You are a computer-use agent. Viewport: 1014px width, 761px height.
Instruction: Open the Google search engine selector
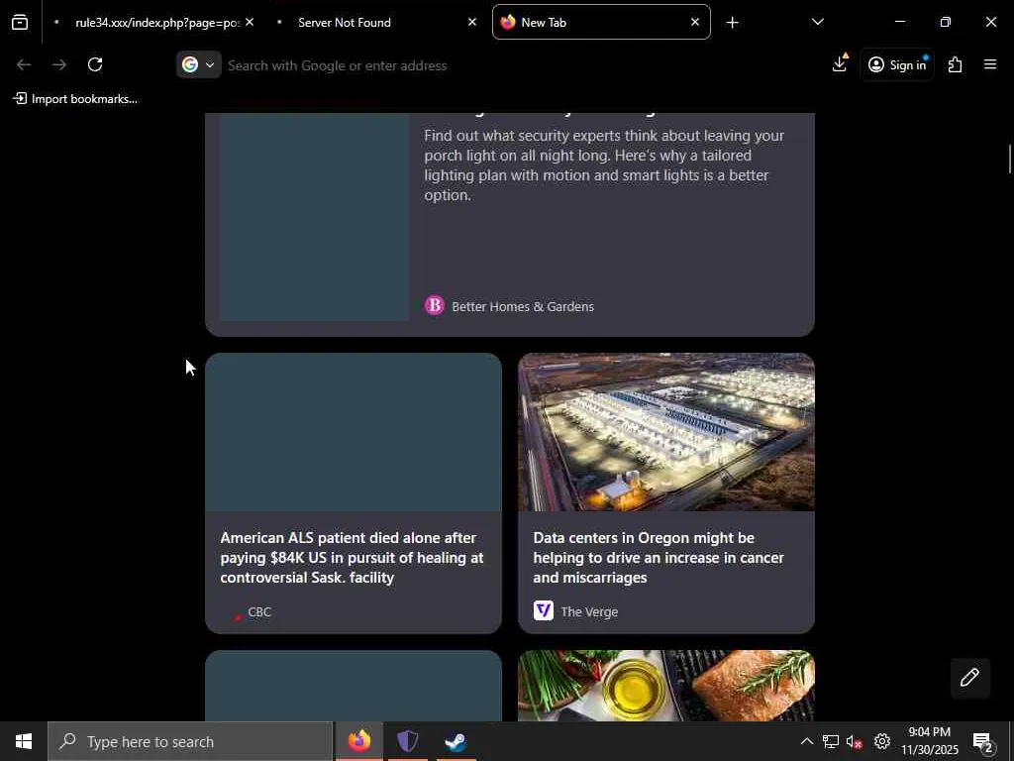(198, 64)
